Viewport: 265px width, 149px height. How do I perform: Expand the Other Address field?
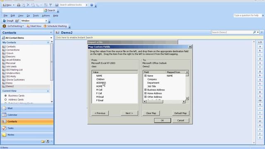pos(145,97)
